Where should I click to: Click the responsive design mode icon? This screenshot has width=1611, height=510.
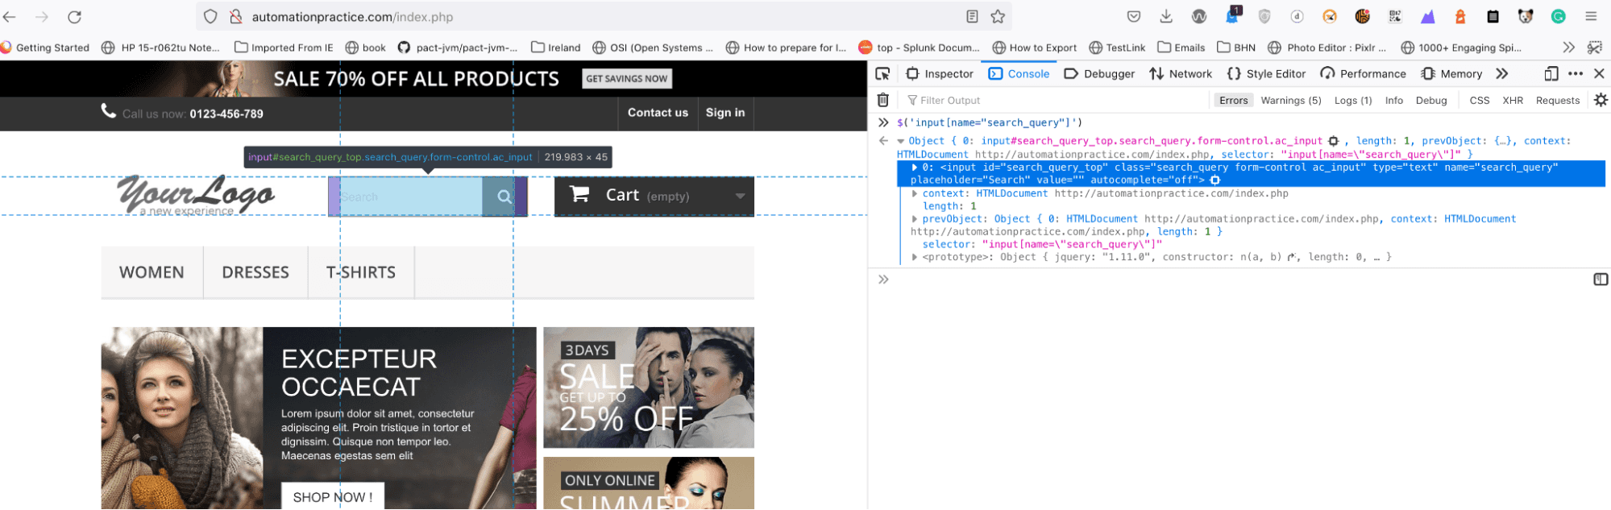1551,73
